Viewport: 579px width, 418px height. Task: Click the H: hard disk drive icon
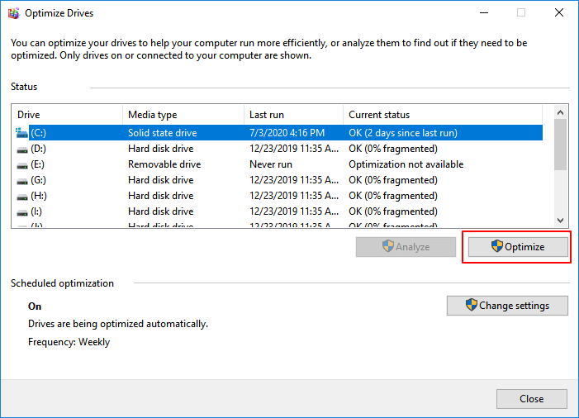[x=21, y=196]
